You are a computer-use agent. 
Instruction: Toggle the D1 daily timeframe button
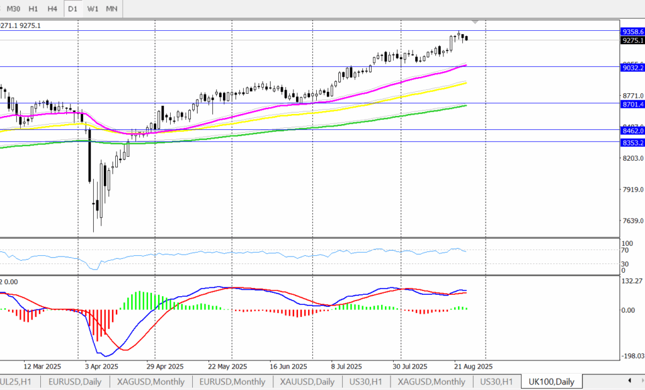[x=73, y=9]
